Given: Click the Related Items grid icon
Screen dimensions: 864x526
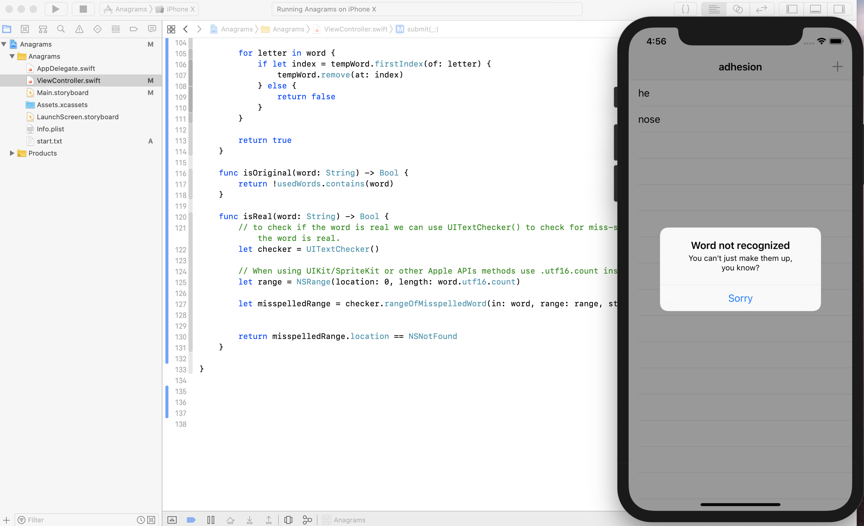Looking at the screenshot, I should coord(171,29).
